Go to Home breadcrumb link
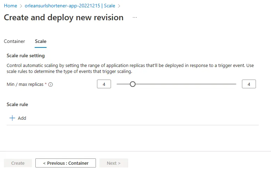 tap(11, 6)
